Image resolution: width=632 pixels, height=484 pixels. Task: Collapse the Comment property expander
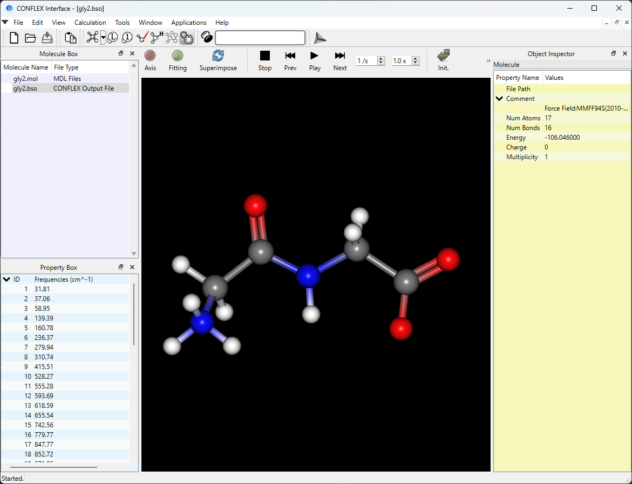coord(499,98)
